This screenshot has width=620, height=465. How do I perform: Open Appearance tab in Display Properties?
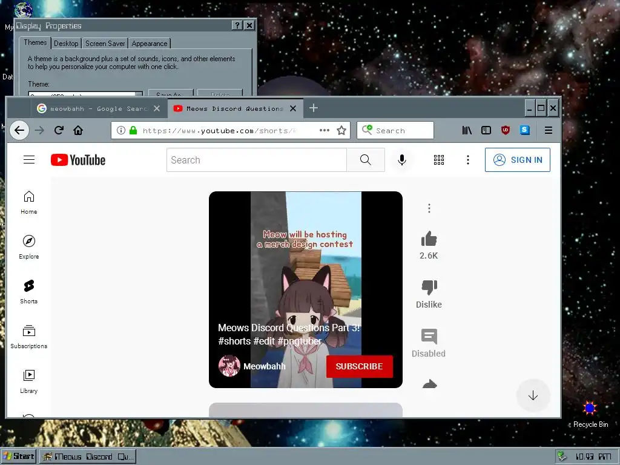click(x=150, y=44)
